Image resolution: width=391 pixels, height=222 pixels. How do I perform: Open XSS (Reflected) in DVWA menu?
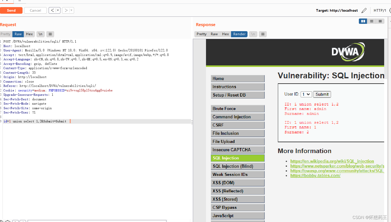pos(238,191)
